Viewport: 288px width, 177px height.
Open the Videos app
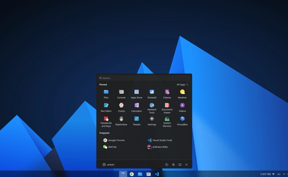point(182,108)
